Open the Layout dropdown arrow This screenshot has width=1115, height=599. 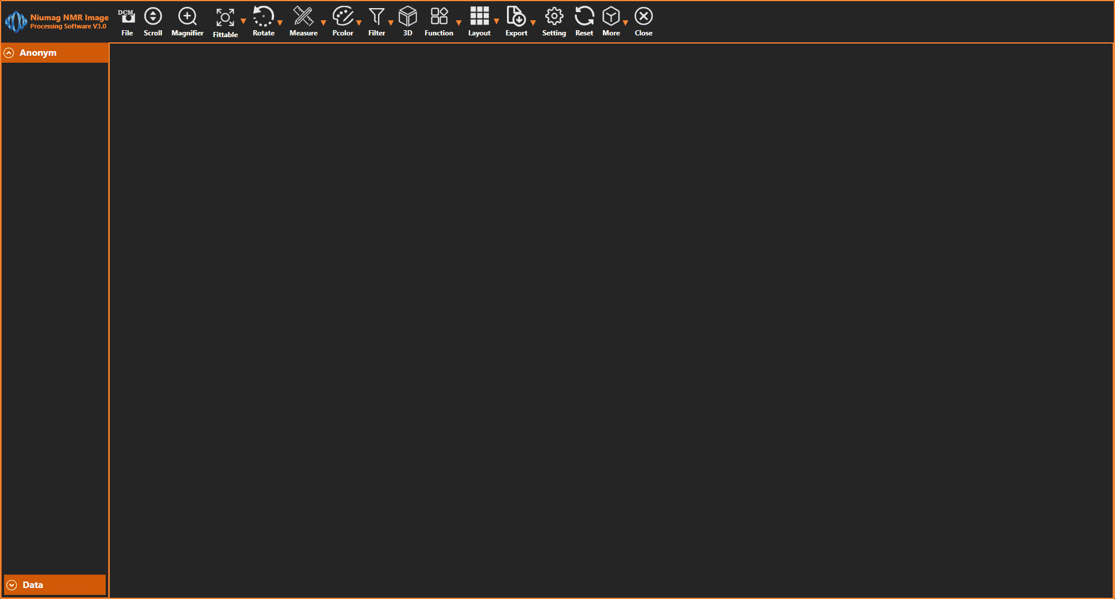pos(497,22)
